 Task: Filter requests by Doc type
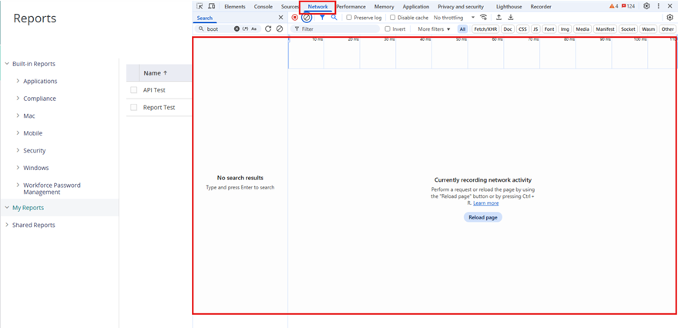[x=508, y=29]
